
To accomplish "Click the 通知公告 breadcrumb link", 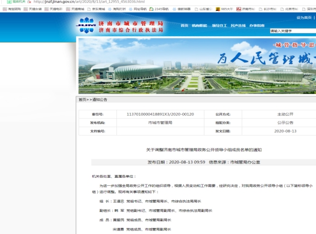I will click(100, 100).
